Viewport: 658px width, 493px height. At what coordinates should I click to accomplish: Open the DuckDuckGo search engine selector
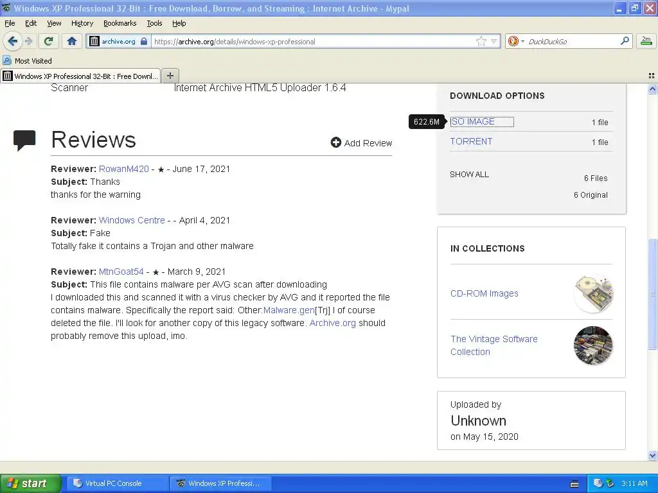pos(516,41)
